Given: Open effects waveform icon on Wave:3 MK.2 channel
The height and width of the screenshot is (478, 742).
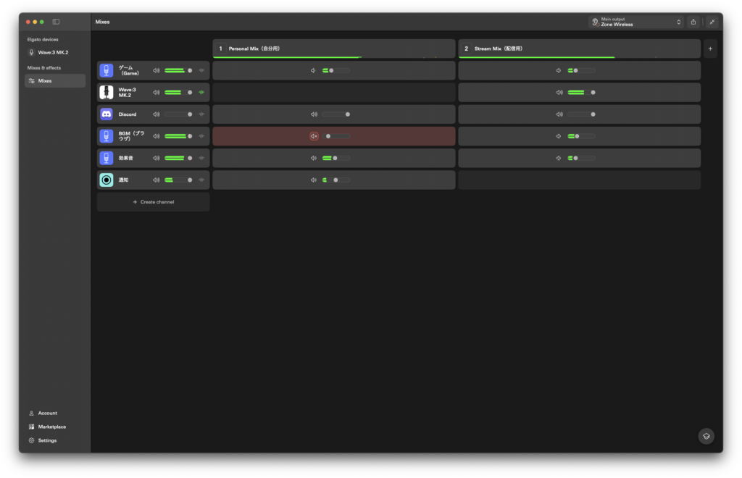Looking at the screenshot, I should coord(201,92).
